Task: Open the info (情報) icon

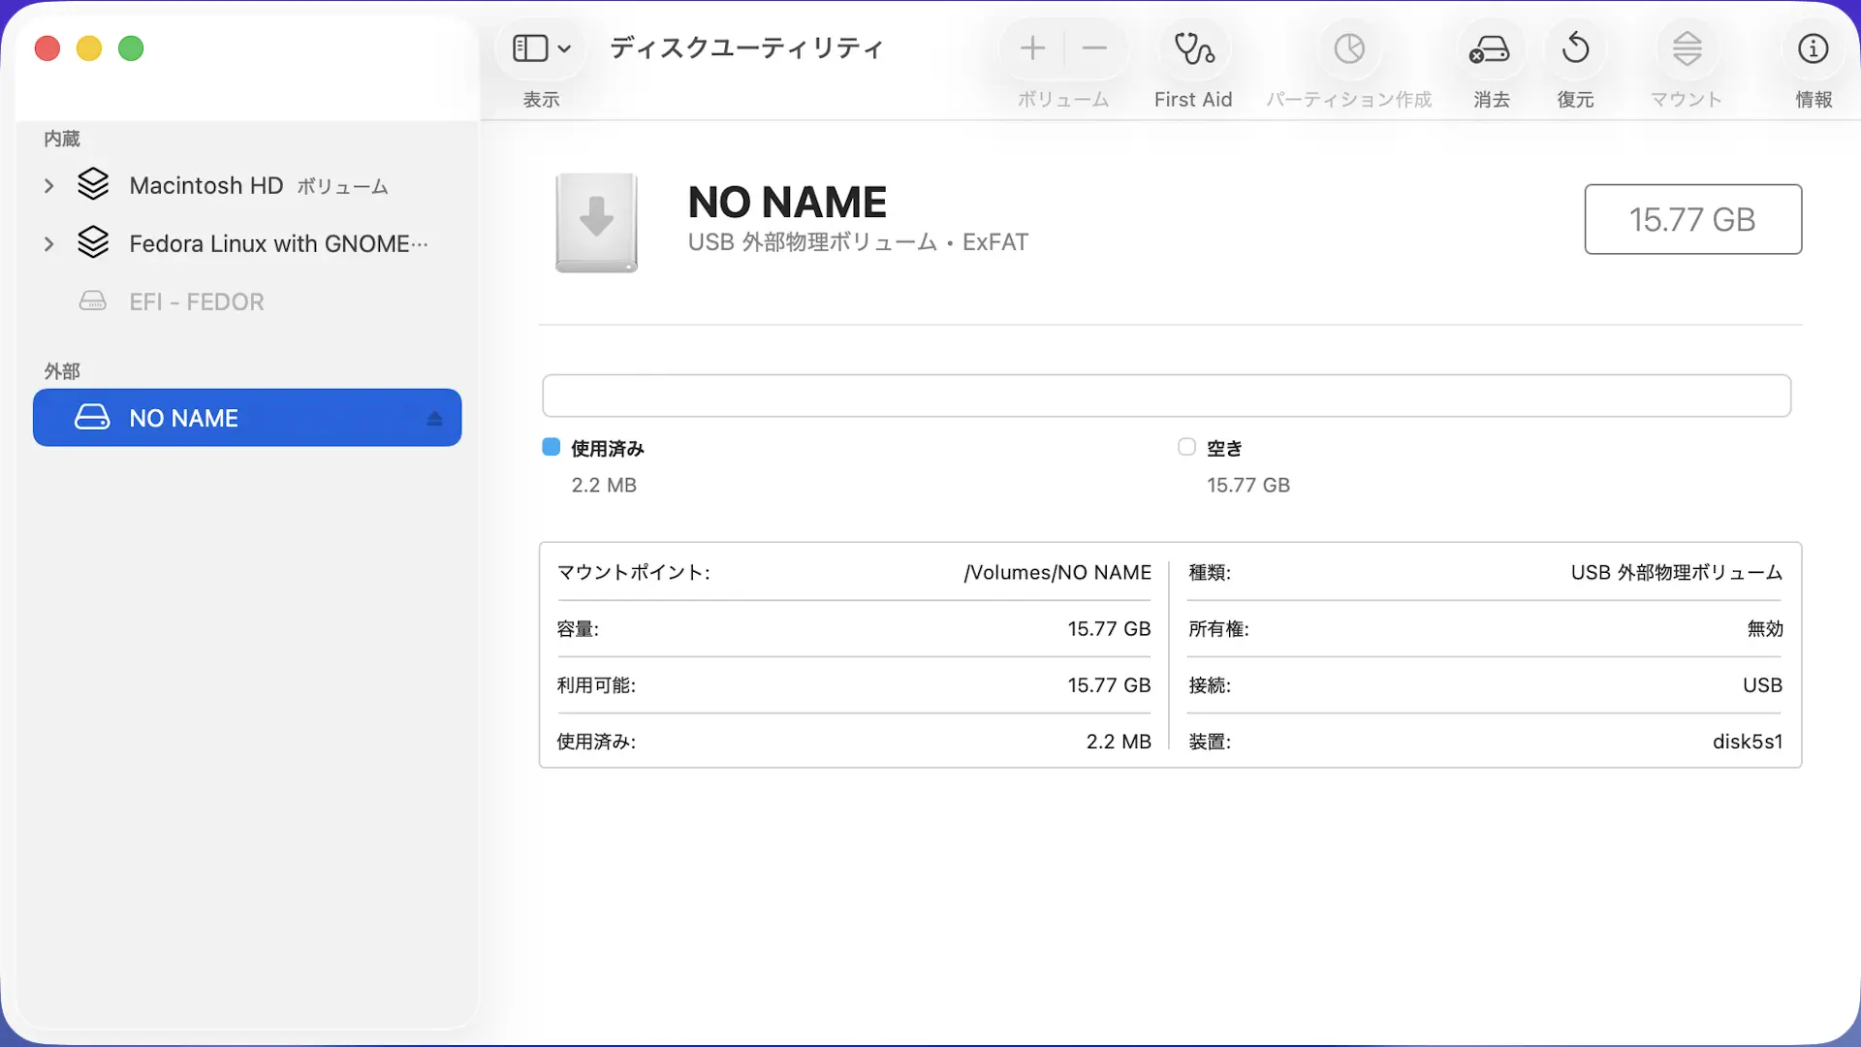Action: tap(1813, 48)
